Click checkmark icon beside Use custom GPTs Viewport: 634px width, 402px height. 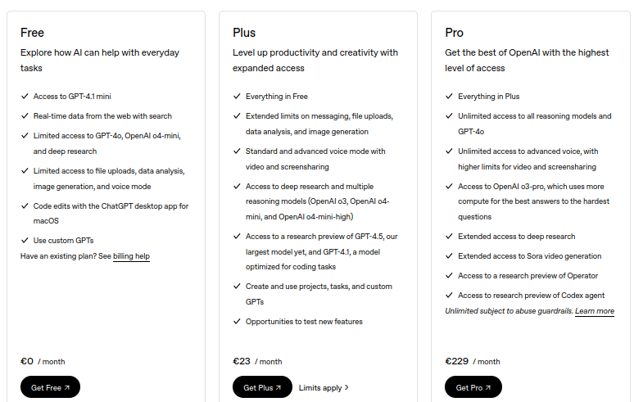(x=25, y=241)
